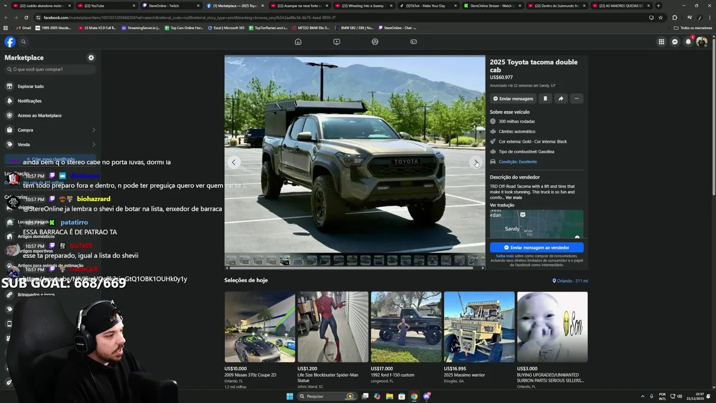Open Messenger chats icon
The width and height of the screenshot is (716, 403).
675,41
